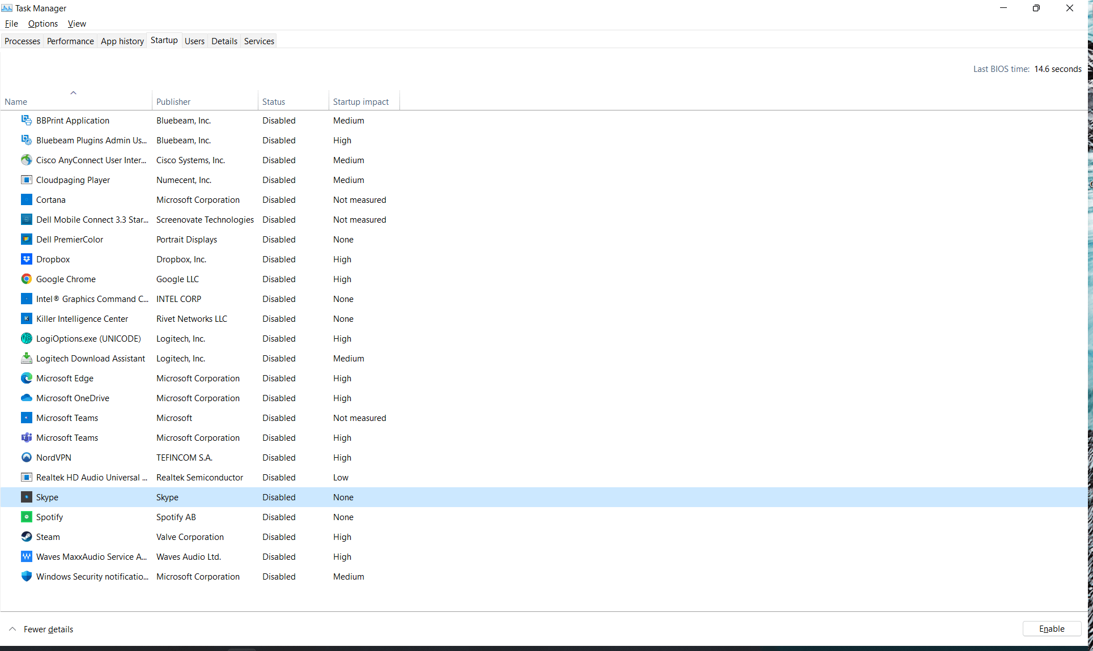The width and height of the screenshot is (1093, 651).
Task: Click the Realtek HD Audio icon
Action: (26, 477)
